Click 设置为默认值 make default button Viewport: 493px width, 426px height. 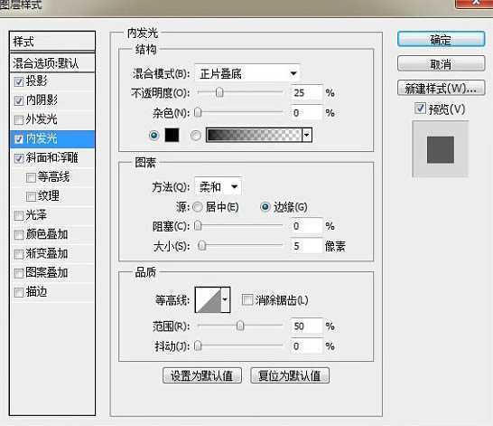(202, 375)
